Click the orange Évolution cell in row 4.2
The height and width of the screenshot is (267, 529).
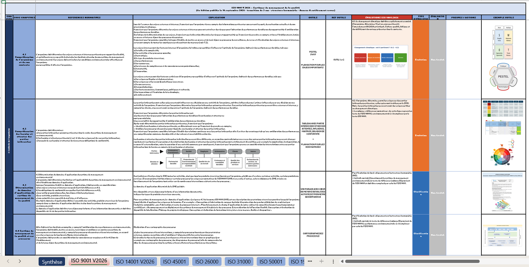tap(421, 135)
